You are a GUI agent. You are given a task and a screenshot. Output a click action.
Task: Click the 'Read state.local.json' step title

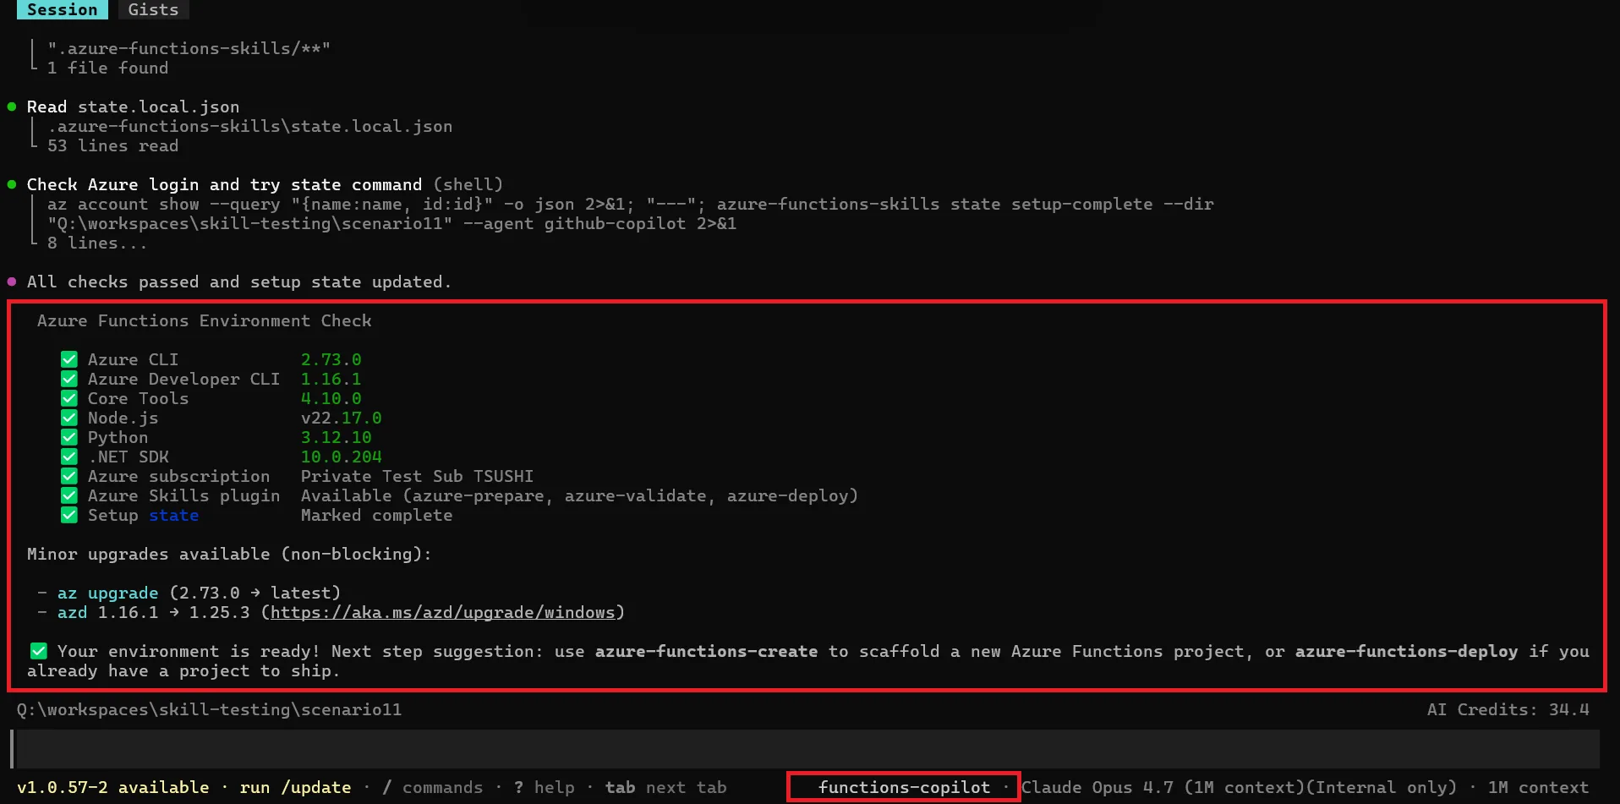pos(133,107)
